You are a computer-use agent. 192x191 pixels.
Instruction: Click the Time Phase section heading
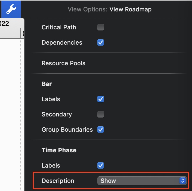[59, 150]
